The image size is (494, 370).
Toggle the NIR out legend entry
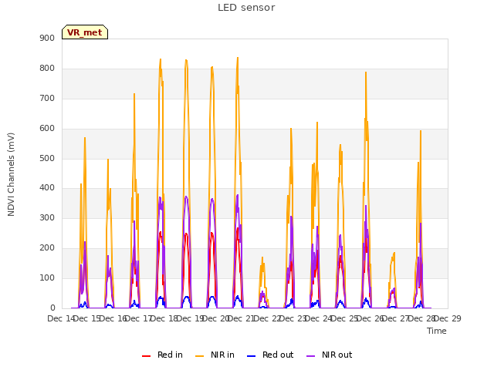[x=330, y=355]
